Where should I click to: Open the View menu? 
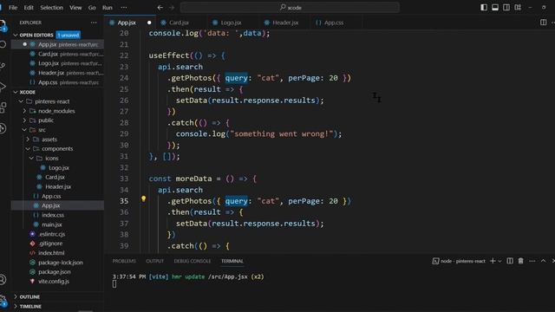point(75,8)
